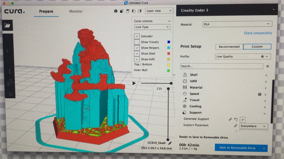Click the CCR10_Skadi job name
This screenshot has height=159, width=284.
156,143
